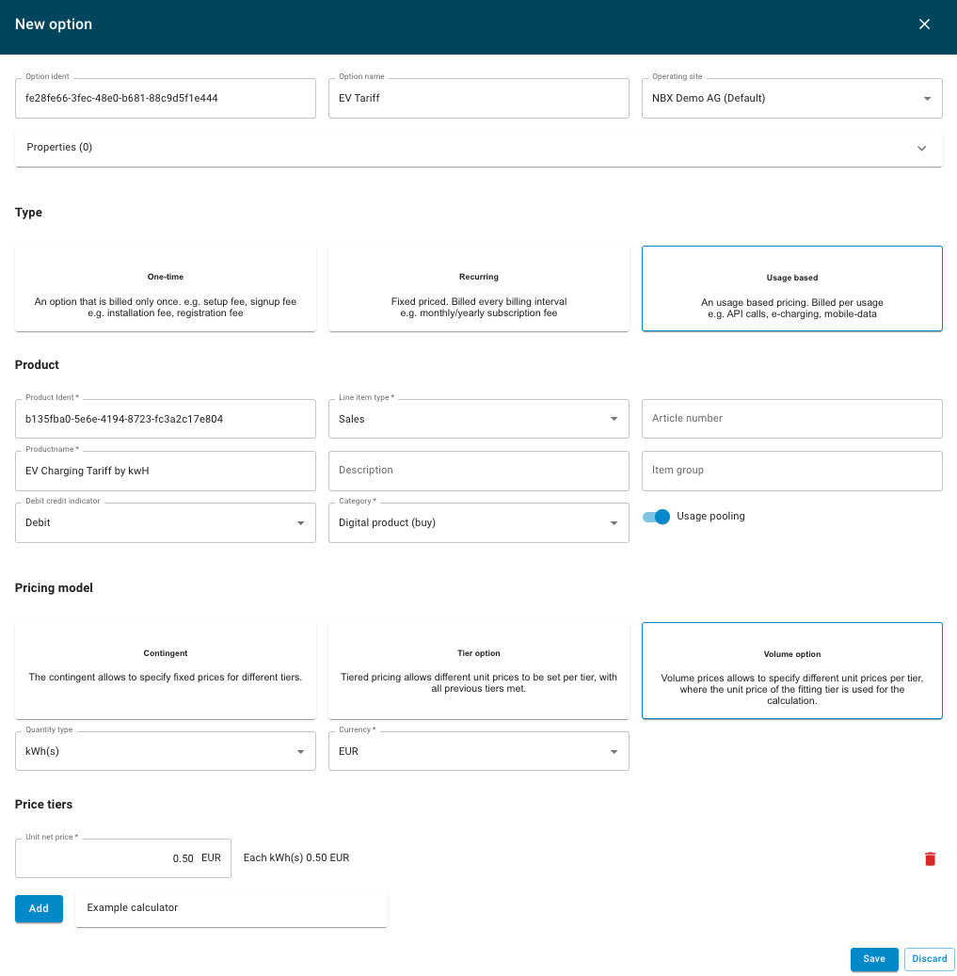Open the Example calculator panel
The width and height of the screenshot is (957, 976).
point(231,908)
